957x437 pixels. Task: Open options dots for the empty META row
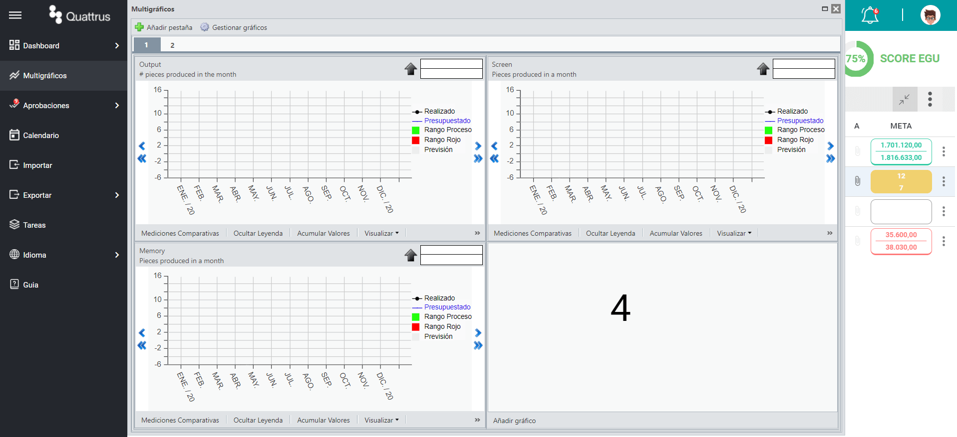944,211
